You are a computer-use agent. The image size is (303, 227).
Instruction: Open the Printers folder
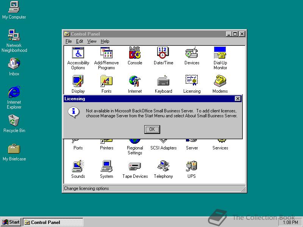coord(106,145)
